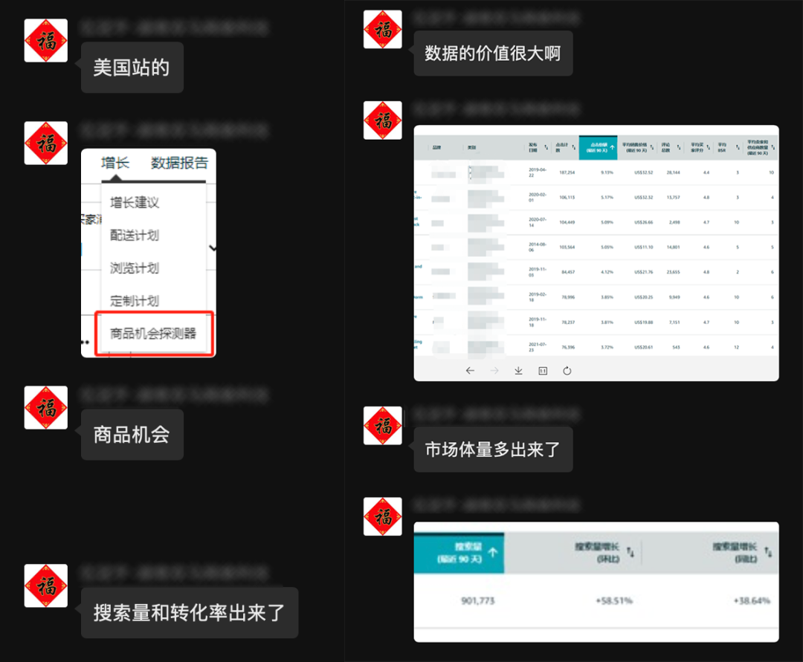Click the 福 avatar next to 搜索量和转化率出来了
This screenshot has height=662, width=803.
(45, 586)
